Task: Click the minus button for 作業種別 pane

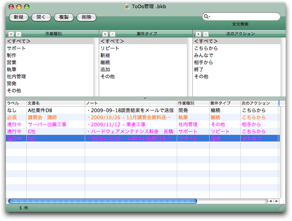Action: point(19,34)
